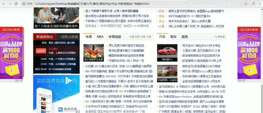Open the right JD.COM 国际品牌 banner

[249, 53]
